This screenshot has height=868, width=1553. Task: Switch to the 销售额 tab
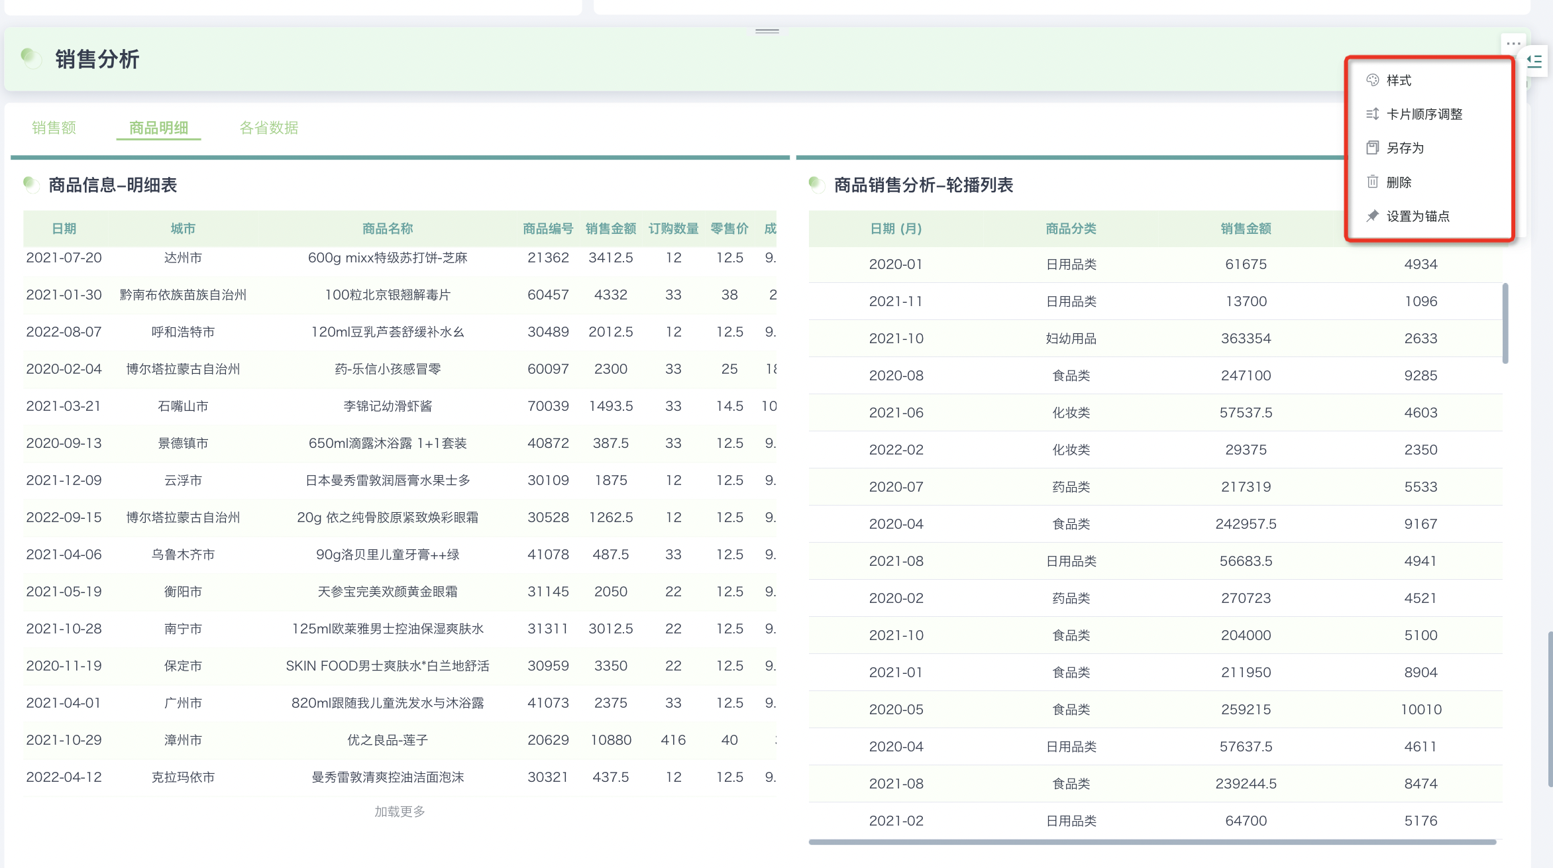click(54, 127)
